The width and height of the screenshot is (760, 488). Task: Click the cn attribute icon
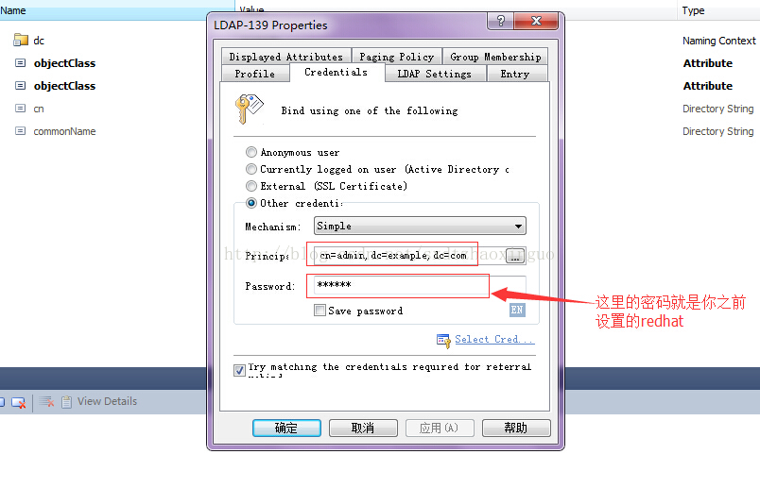tap(21, 109)
